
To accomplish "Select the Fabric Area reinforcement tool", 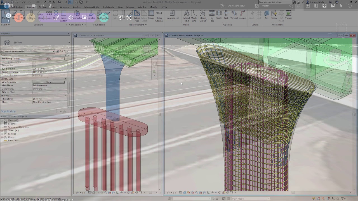I will 137,16.
